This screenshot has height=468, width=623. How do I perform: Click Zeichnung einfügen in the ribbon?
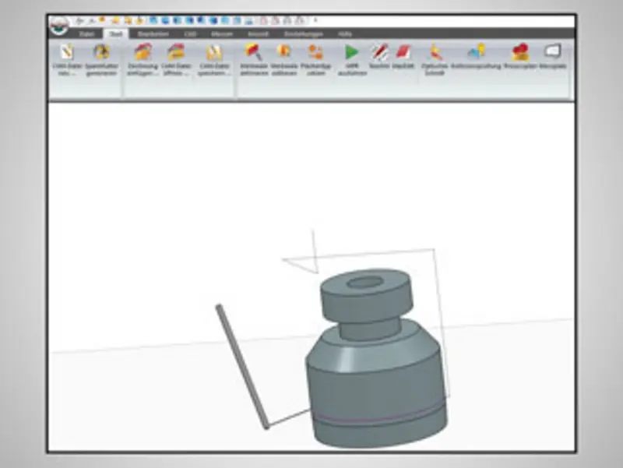pos(143,54)
